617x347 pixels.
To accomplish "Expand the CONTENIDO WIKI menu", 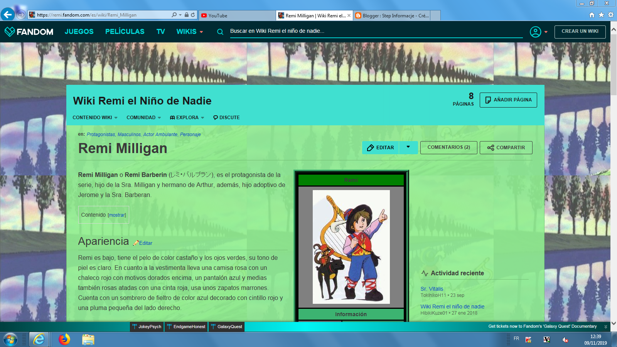I will click(95, 118).
